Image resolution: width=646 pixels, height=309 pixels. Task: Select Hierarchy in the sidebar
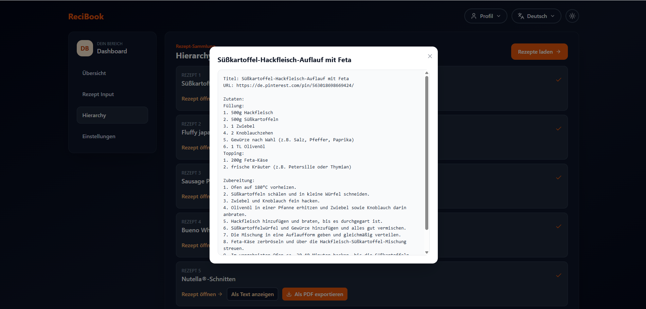click(112, 115)
